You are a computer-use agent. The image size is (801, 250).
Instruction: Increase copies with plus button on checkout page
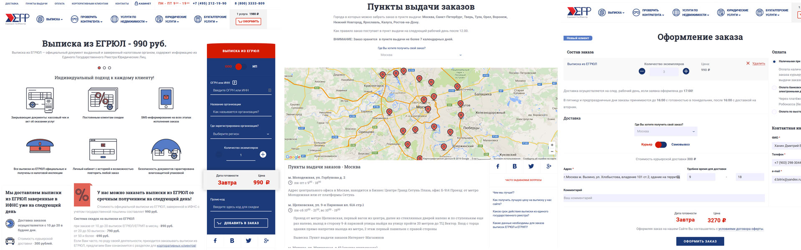[686, 71]
